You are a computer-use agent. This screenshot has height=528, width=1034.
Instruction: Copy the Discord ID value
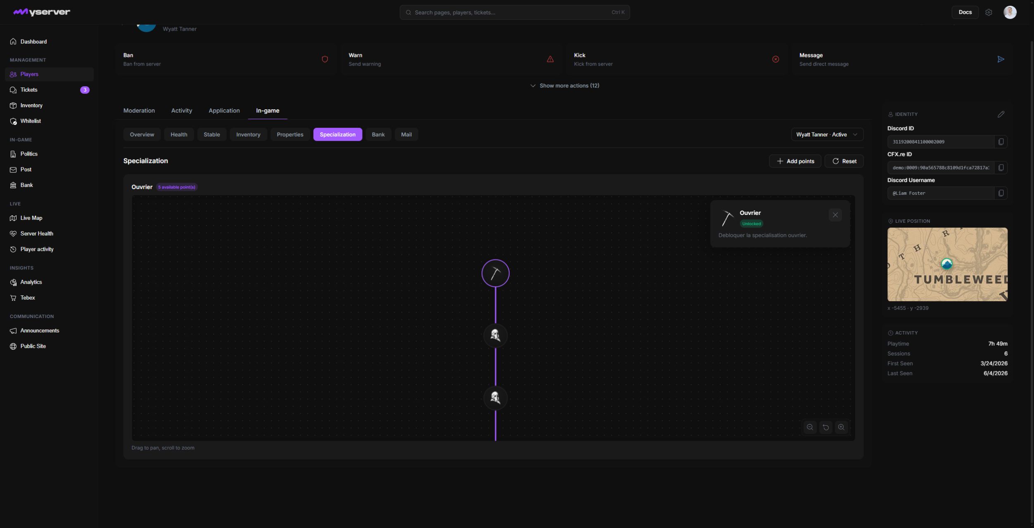[x=1001, y=142]
